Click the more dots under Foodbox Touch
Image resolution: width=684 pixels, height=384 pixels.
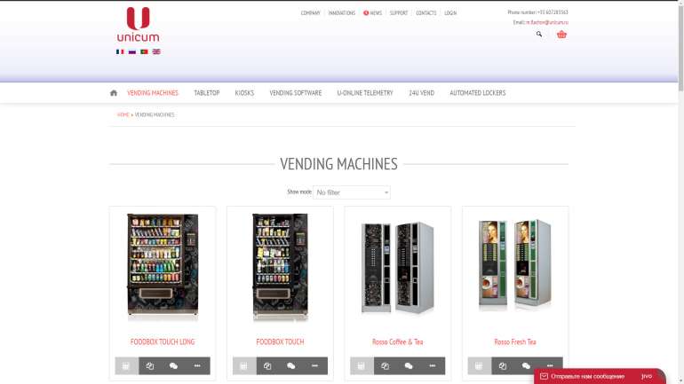(x=315, y=365)
